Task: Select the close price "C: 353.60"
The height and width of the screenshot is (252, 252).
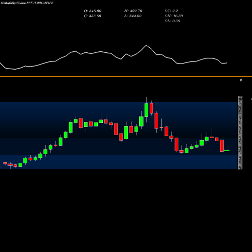Action: tap(93, 16)
